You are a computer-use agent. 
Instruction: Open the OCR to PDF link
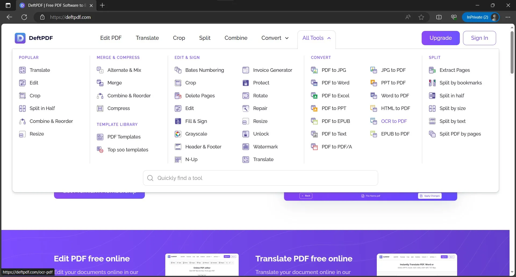click(394, 121)
